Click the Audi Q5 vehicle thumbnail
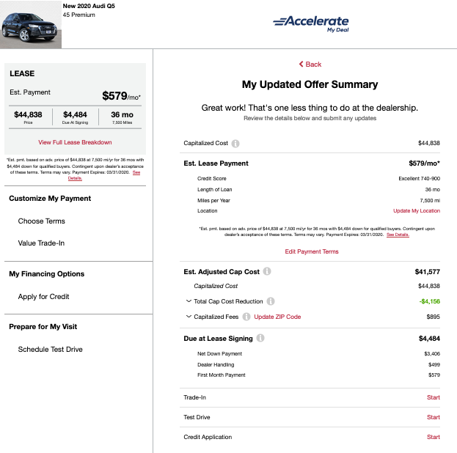Screen dimensions: 457x453 click(x=31, y=23)
